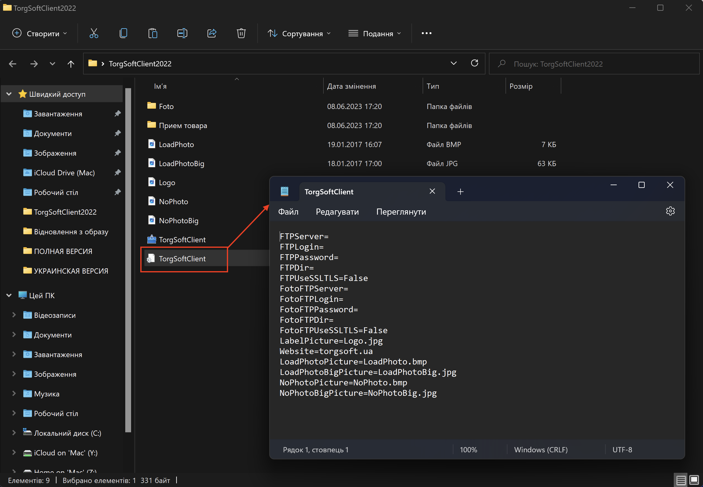This screenshot has width=703, height=487.
Task: Click the Share icon in toolbar
Action: coord(212,33)
